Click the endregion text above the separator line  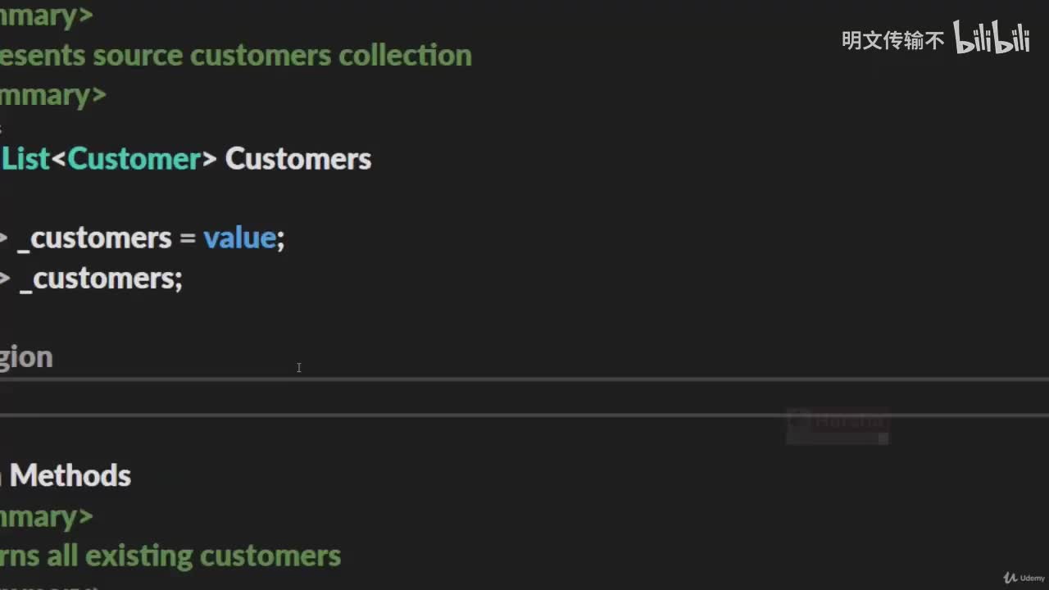25,357
